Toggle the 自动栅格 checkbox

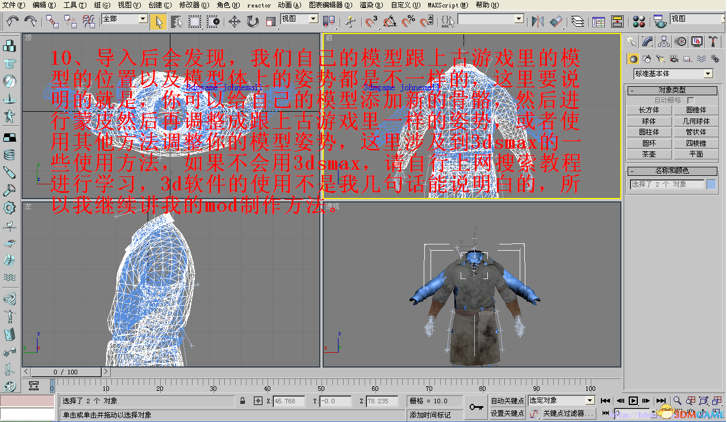(691, 100)
